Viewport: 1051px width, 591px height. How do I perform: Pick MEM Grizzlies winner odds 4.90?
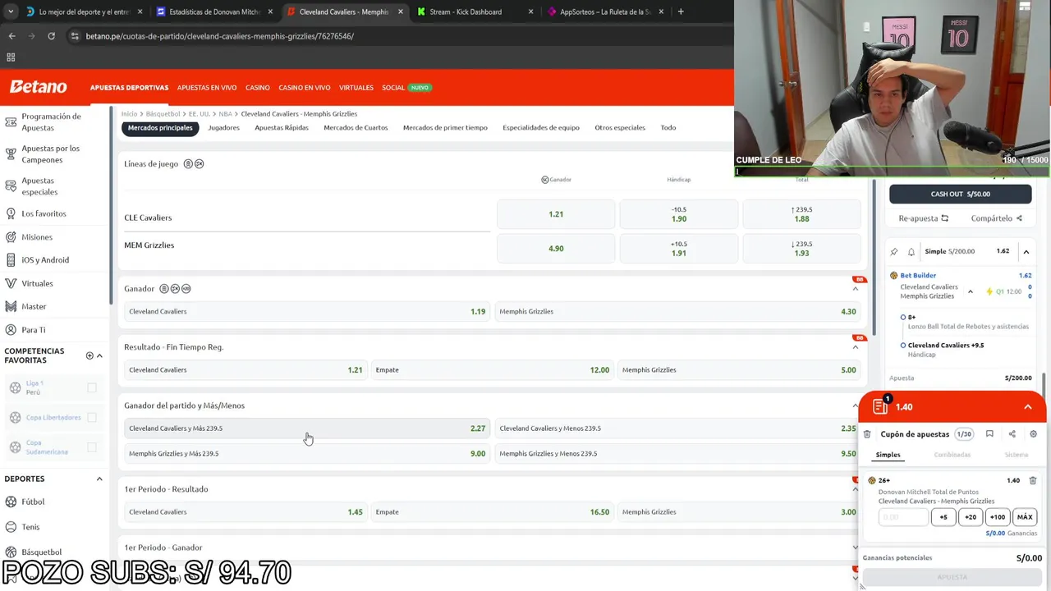556,249
